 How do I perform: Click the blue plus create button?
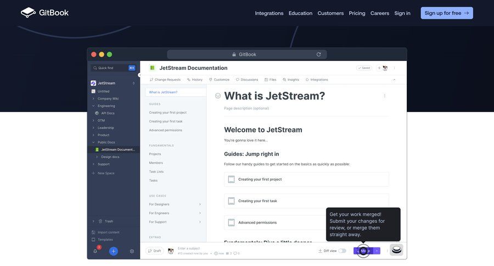[114, 251]
